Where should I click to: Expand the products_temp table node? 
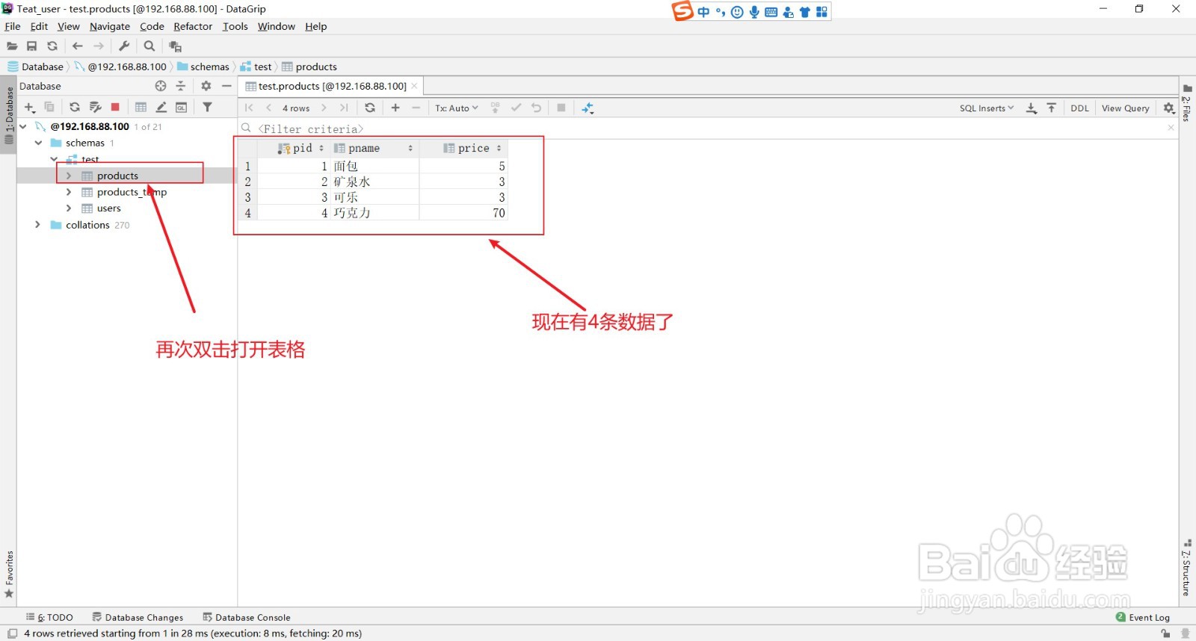69,192
